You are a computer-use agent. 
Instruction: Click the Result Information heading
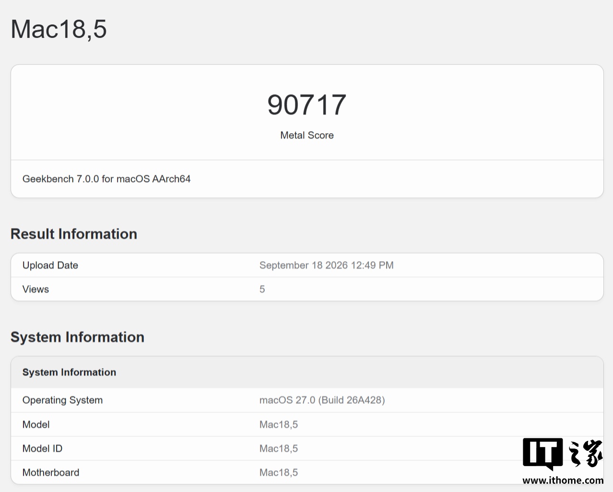click(x=74, y=234)
